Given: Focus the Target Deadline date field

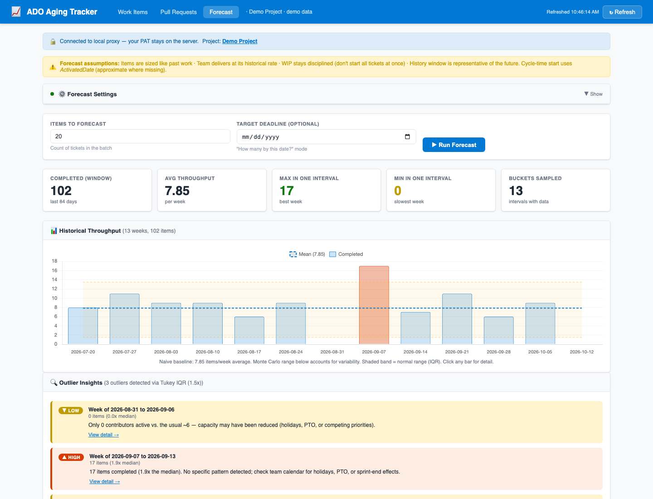Looking at the screenshot, I should coord(326,137).
